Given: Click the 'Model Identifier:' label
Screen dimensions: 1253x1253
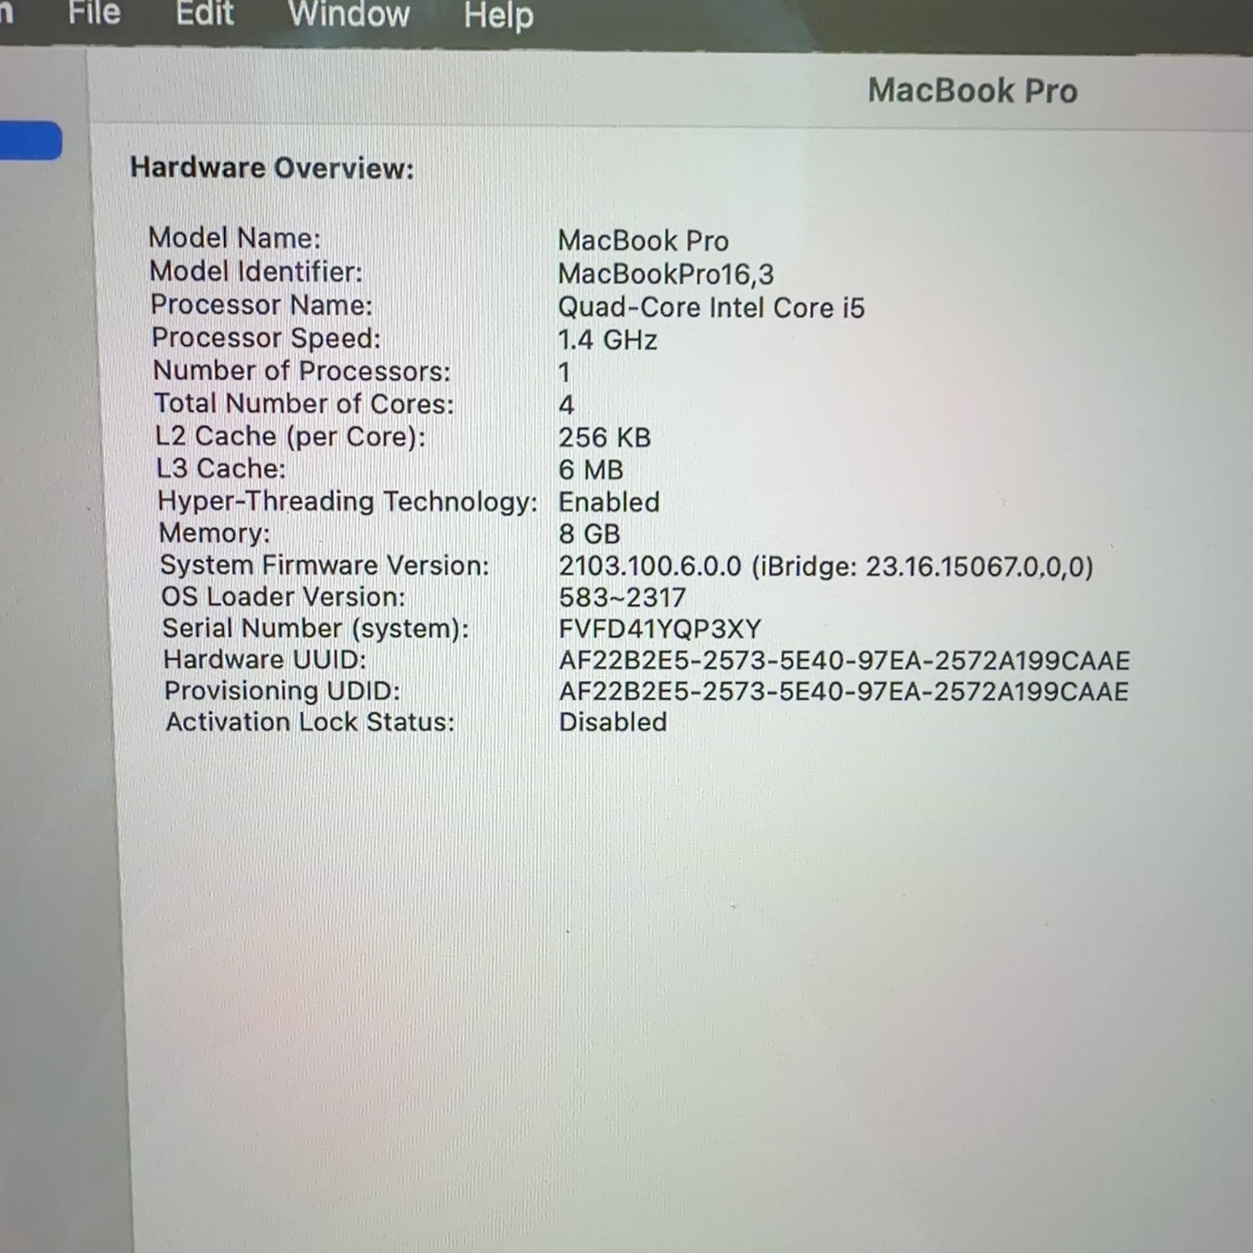Looking at the screenshot, I should pos(256,271).
